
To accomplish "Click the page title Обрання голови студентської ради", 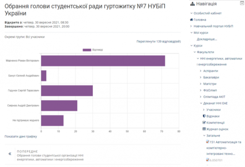I will (85, 10).
